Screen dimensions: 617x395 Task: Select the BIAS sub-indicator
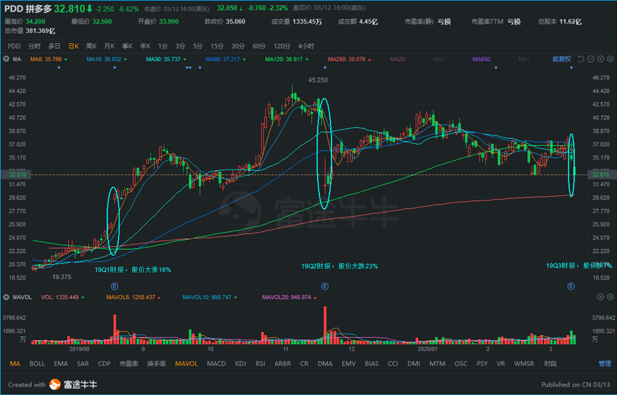click(x=371, y=364)
